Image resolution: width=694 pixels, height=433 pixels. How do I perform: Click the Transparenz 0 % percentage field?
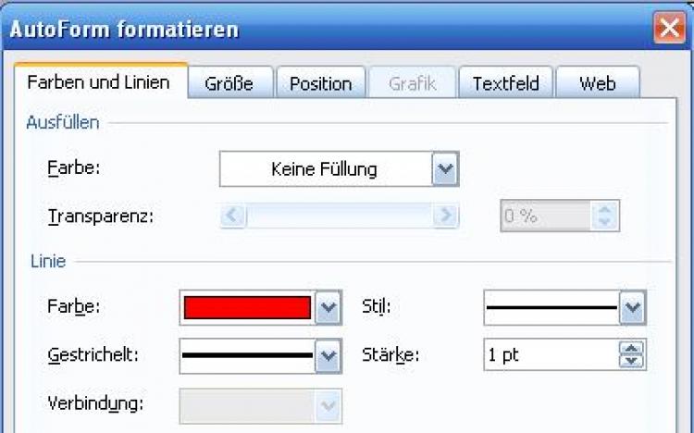click(545, 216)
